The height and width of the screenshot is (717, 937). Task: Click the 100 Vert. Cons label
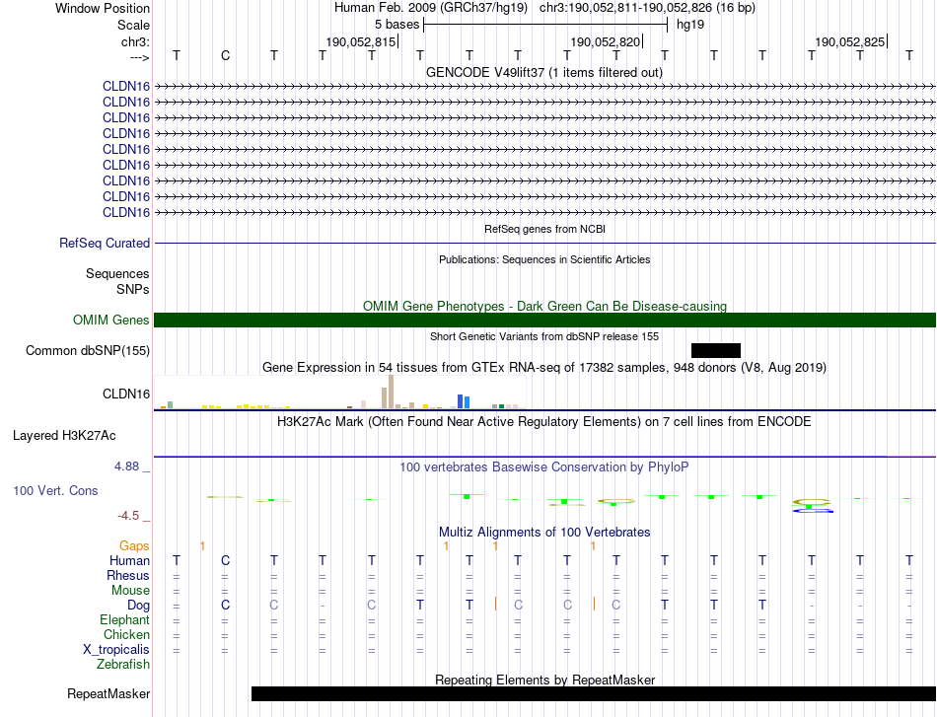pyautogui.click(x=55, y=490)
